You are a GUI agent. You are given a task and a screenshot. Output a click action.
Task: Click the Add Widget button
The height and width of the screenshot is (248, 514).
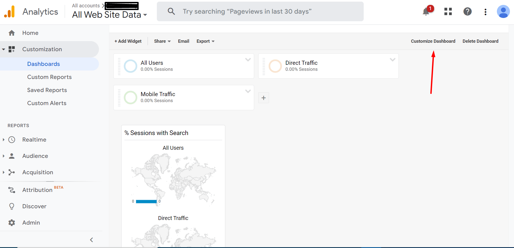pos(128,41)
